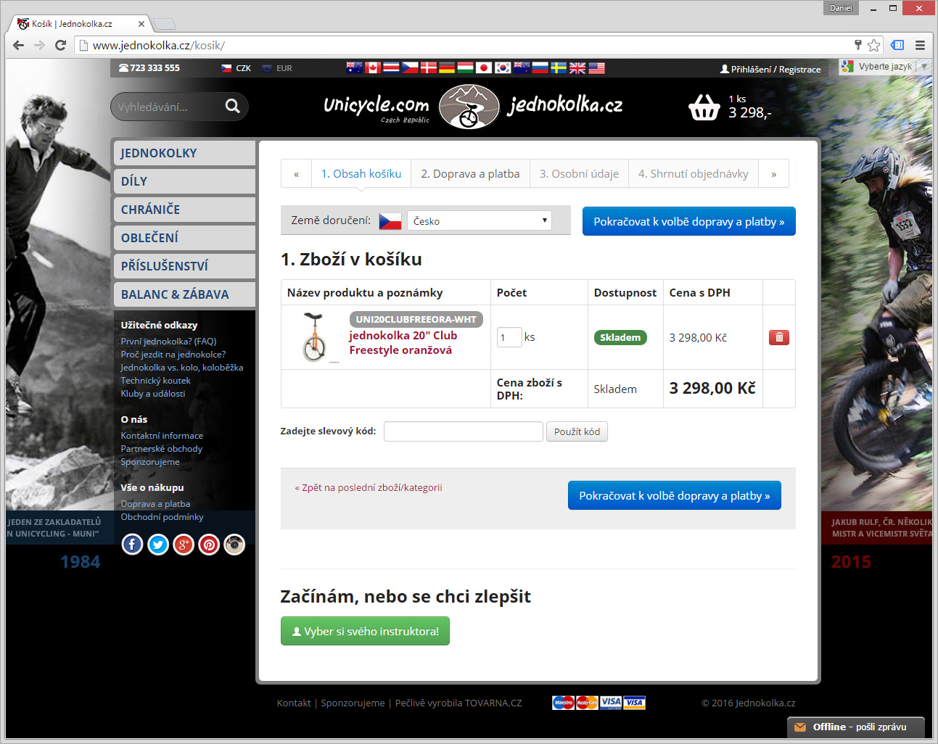Go to step 4. Shrnutí objednávky
Image resolution: width=938 pixels, height=744 pixels.
[694, 174]
